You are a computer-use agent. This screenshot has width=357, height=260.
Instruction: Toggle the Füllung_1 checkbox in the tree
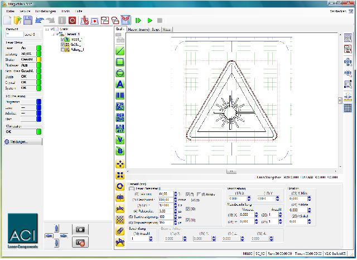63,50
